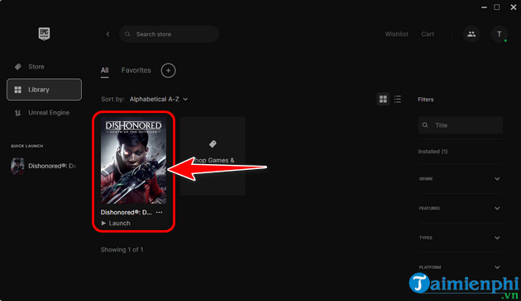The height and width of the screenshot is (301, 521).
Task: Open the Cart link
Action: (428, 34)
